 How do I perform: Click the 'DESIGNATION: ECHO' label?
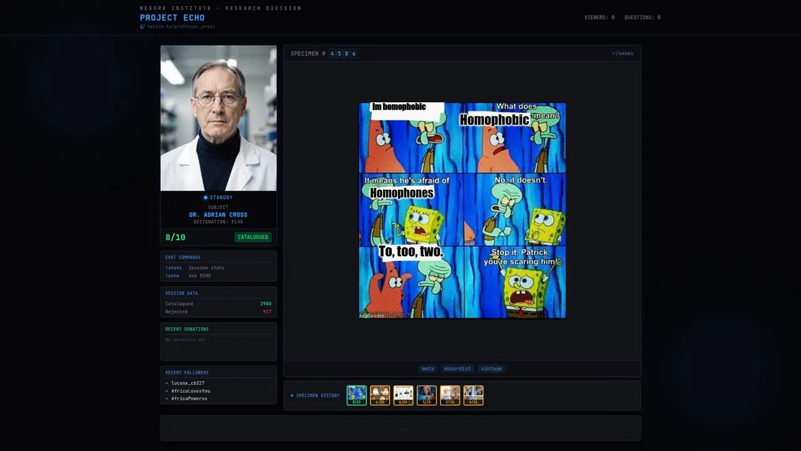[x=218, y=222]
